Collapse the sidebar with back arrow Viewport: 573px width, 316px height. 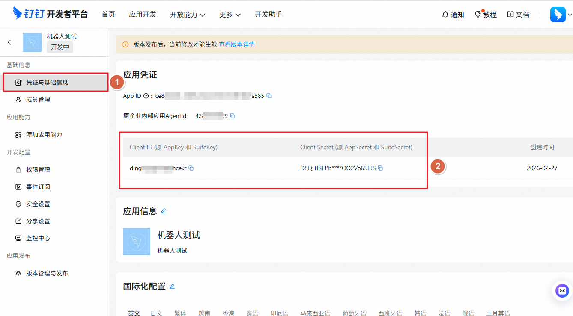tap(9, 42)
